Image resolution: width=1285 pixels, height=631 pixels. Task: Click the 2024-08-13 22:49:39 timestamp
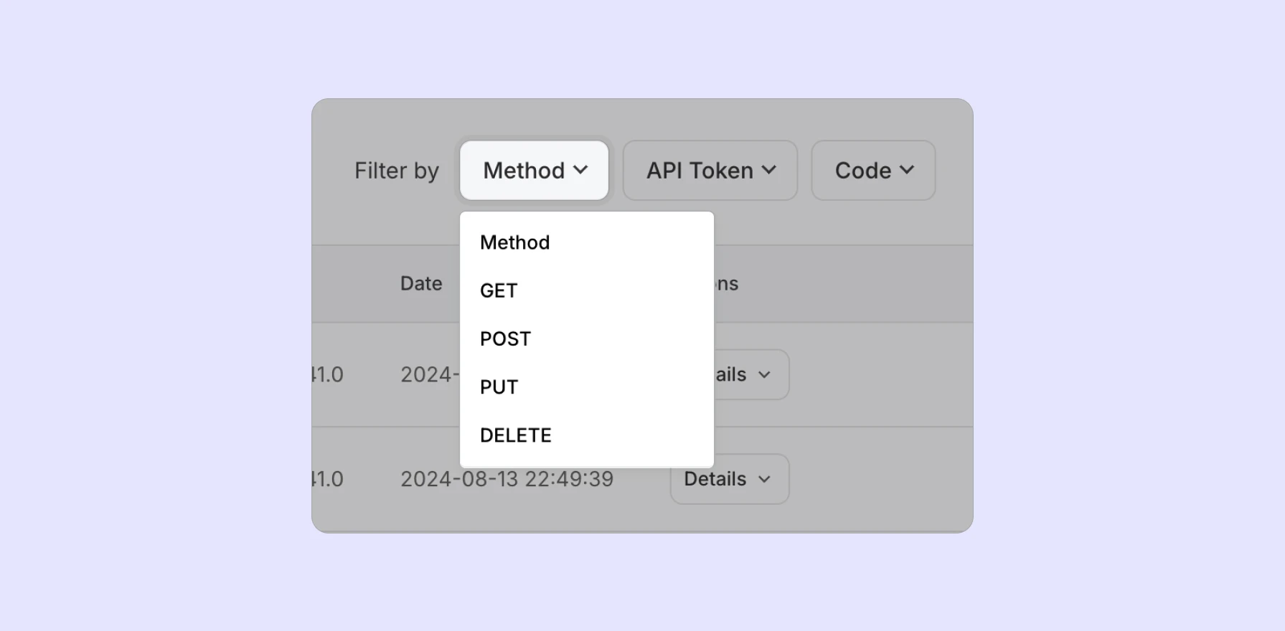507,479
